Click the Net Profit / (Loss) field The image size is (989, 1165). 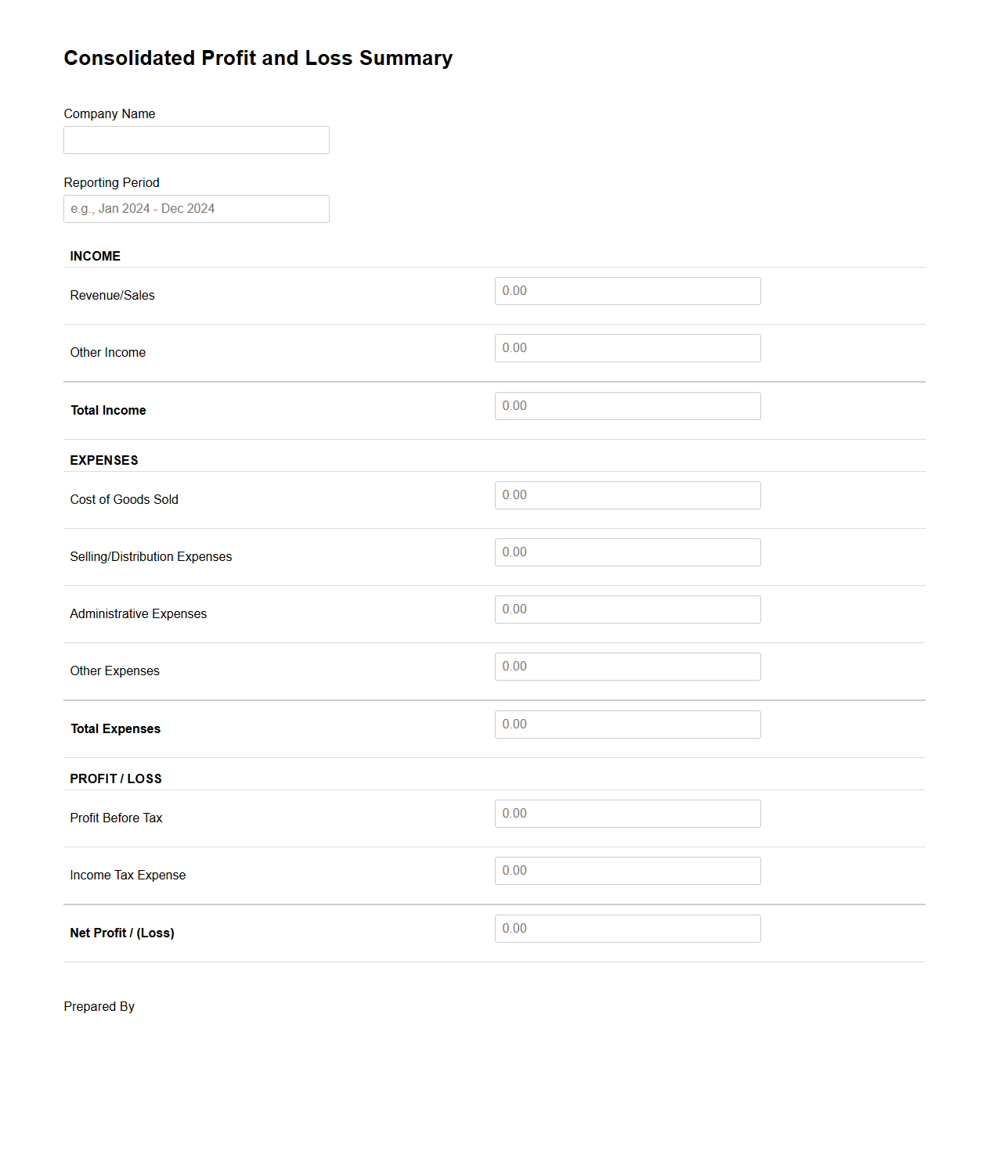626,928
